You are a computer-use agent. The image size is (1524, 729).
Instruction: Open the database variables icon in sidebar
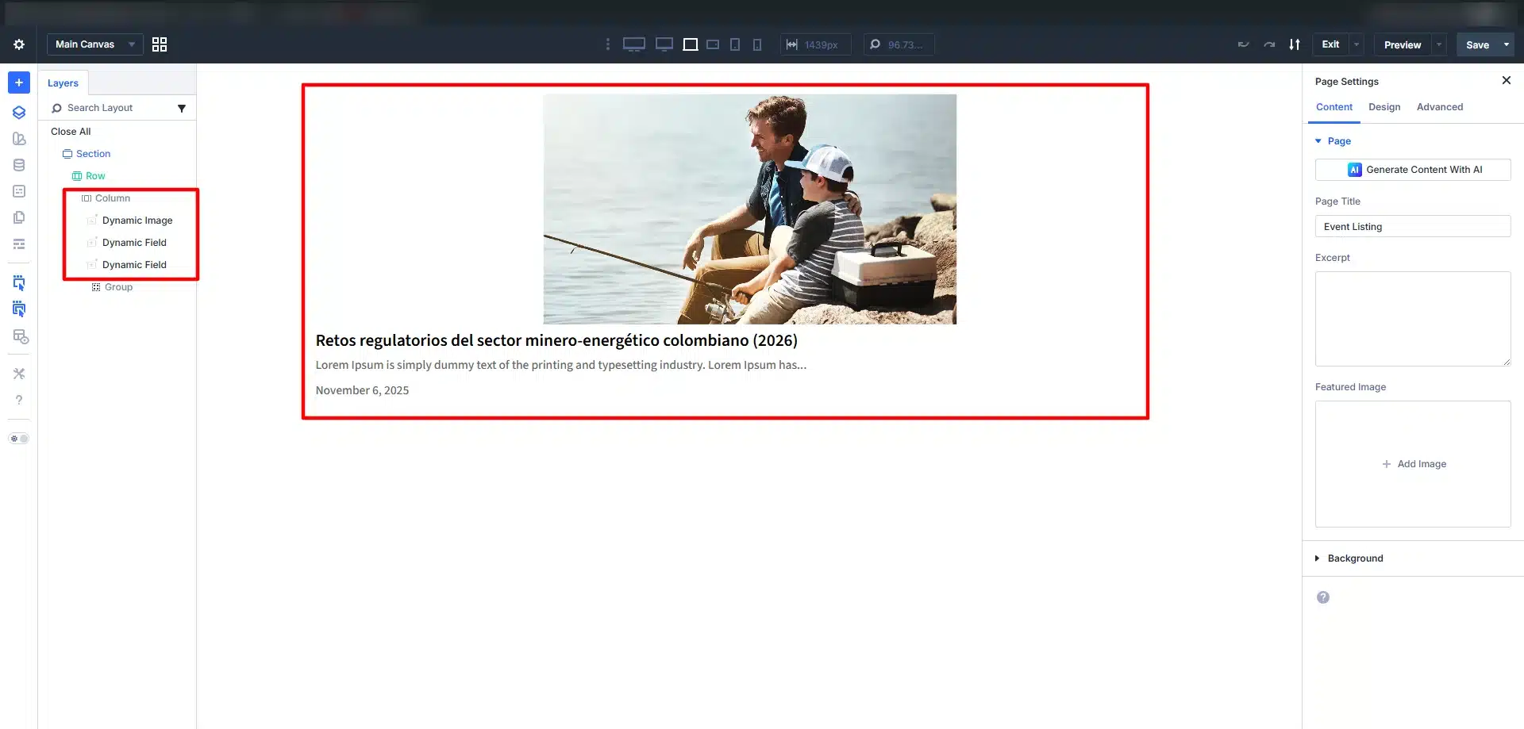(19, 165)
